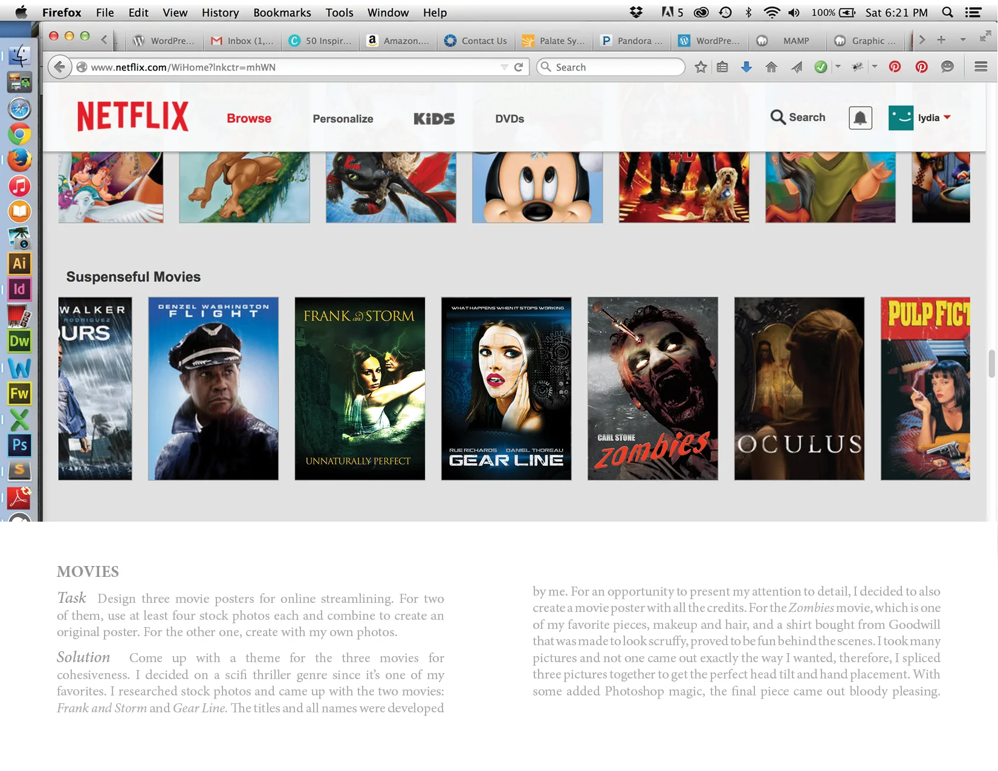Select the Flight movie poster

coord(213,388)
